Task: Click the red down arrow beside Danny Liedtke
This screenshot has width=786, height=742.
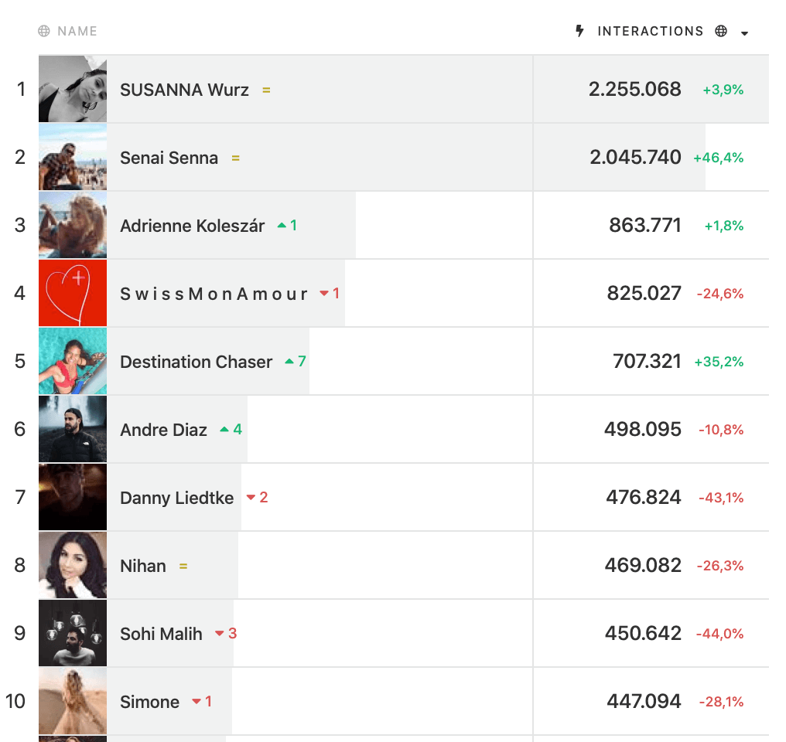Action: pos(251,498)
